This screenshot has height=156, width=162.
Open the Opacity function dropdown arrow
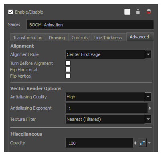click(x=150, y=143)
